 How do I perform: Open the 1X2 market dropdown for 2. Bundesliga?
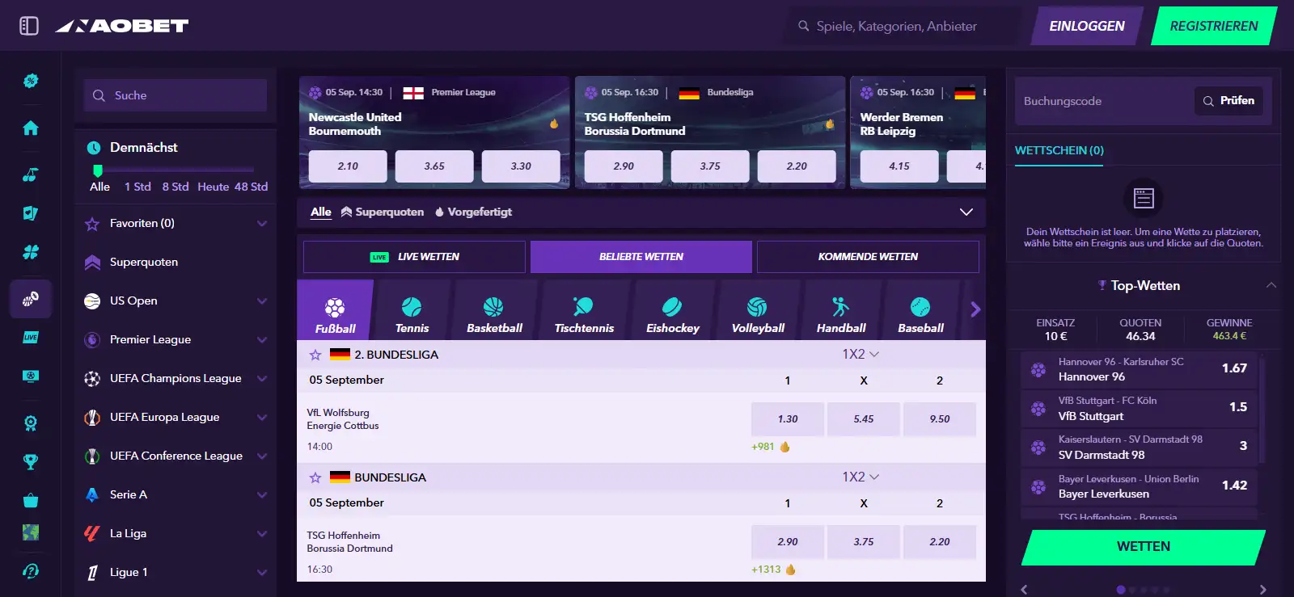coord(861,354)
